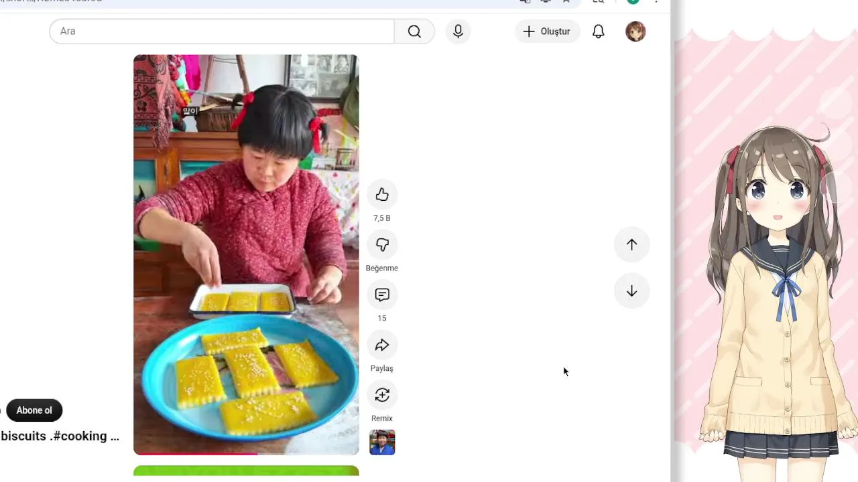Open the Oluştur create menu
858x482 pixels.
click(x=547, y=31)
